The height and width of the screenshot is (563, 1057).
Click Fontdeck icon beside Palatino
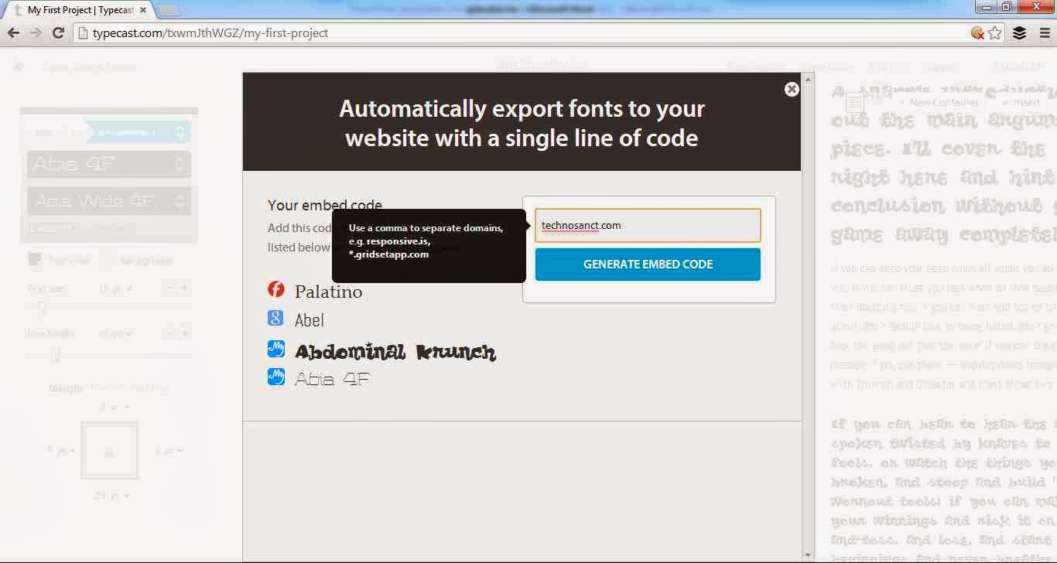coord(276,289)
